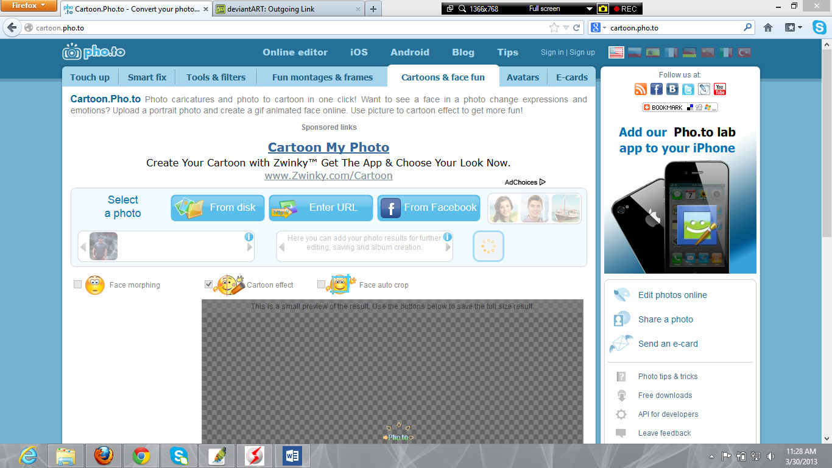Open the recorder Full screen dropdown
Screen dimensions: 832x468
589,9
